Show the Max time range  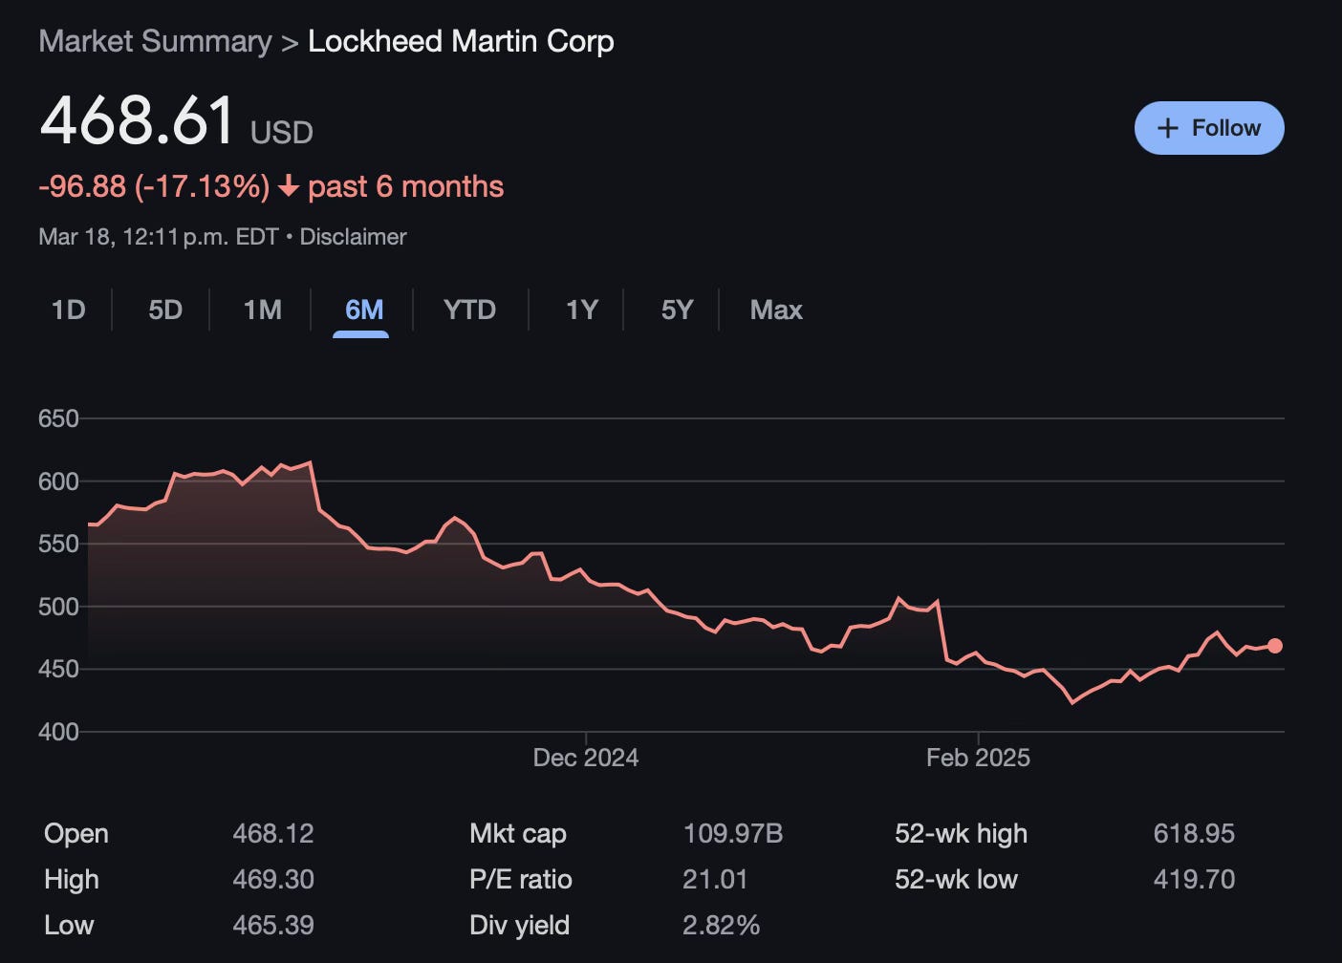click(776, 310)
